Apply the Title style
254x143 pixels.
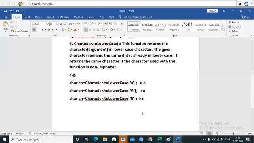point(187,27)
